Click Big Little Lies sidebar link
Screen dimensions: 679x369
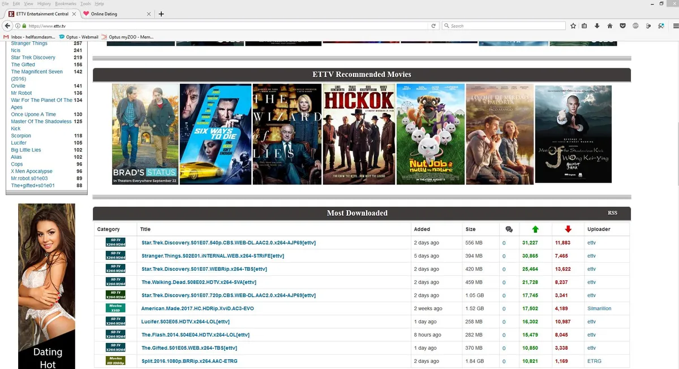[x=26, y=150]
